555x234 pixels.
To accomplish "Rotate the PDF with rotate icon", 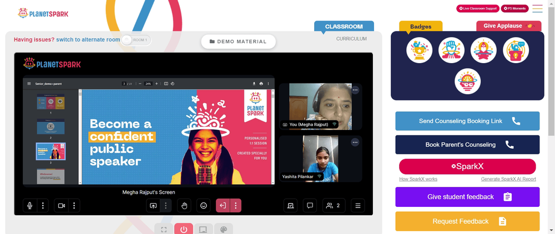I will 173,84.
